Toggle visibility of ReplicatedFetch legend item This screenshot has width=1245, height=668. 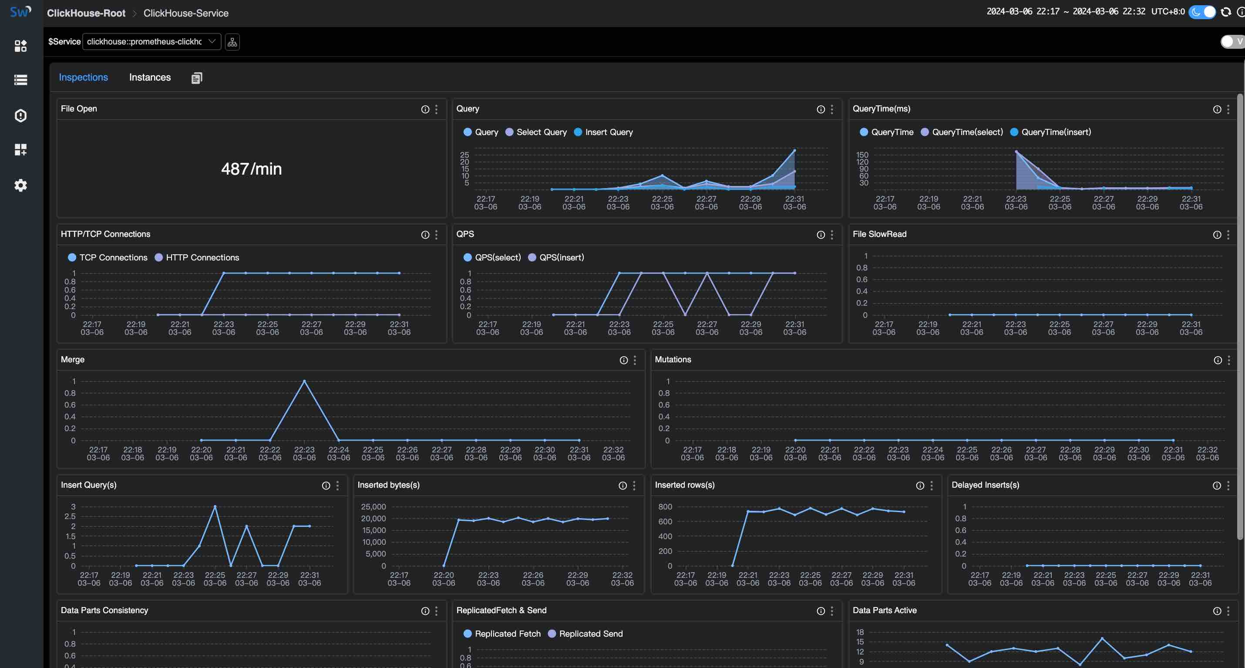[x=501, y=634]
